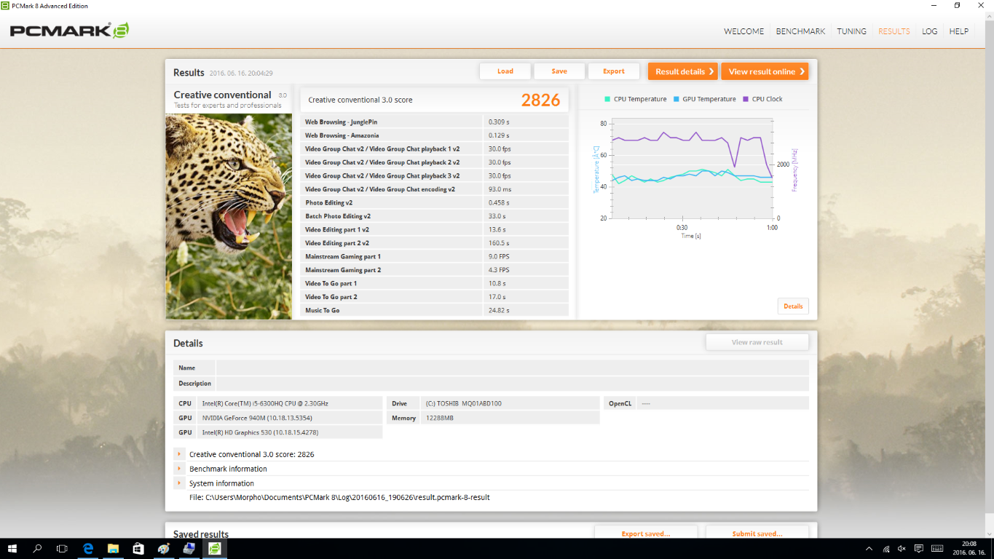Open the taskbar search icon
This screenshot has height=559, width=994.
point(38,548)
